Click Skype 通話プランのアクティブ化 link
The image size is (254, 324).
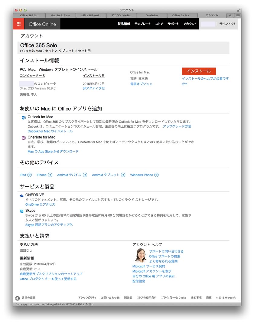(49, 224)
